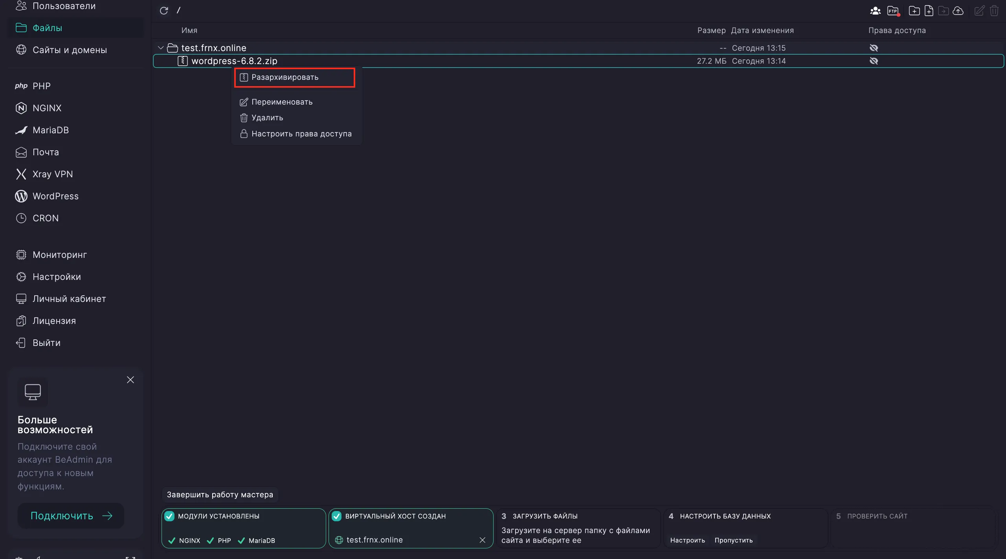Image resolution: width=1006 pixels, height=559 pixels.
Task: Select the WordPress section in the sidebar
Action: [55, 196]
